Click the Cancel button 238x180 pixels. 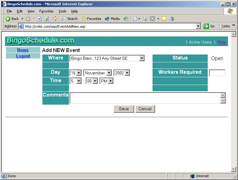click(x=145, y=109)
